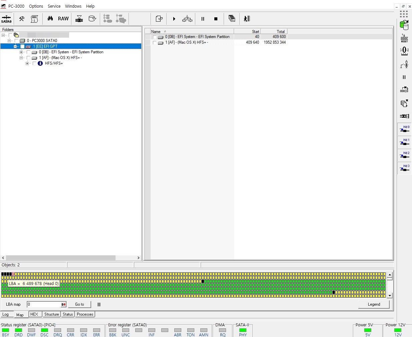Collapse the 1 [EE] EFI GPT node
Screen dimensions: 412x337
pyautogui.click(x=15, y=46)
